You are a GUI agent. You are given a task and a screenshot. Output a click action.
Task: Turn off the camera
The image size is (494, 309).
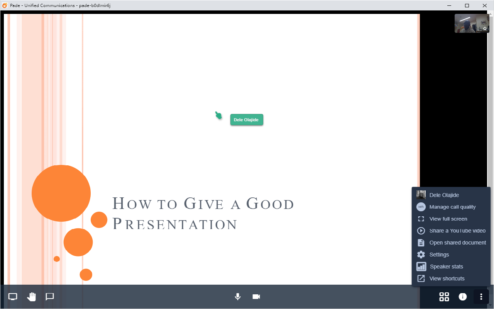pyautogui.click(x=256, y=297)
